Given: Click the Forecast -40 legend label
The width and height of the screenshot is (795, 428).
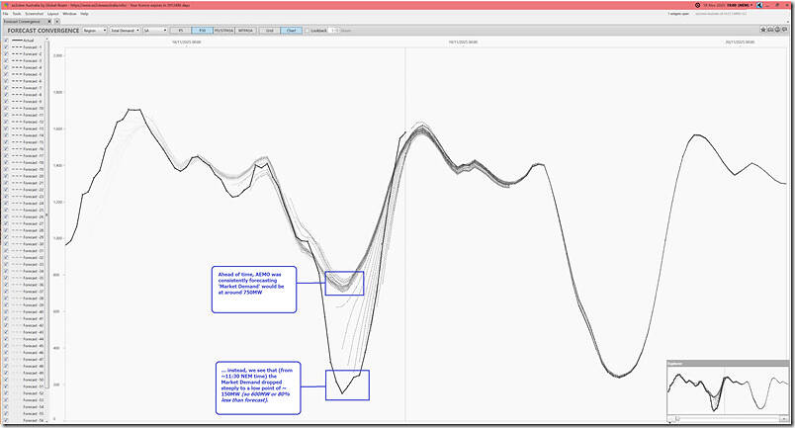Looking at the screenshot, I should pos(34,312).
